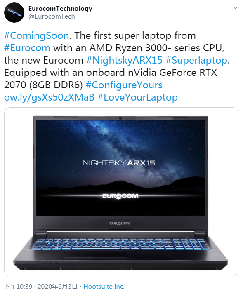Image resolution: width=243 pixels, height=294 pixels.
Task: Click the laptop touchpad in the photo
Action: tap(95, 255)
